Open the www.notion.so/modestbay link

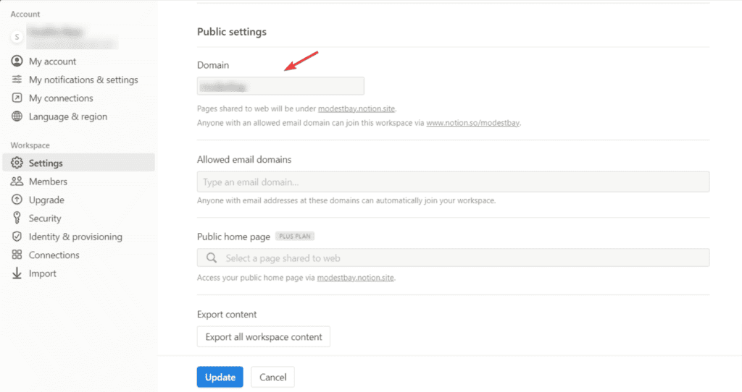tap(472, 123)
